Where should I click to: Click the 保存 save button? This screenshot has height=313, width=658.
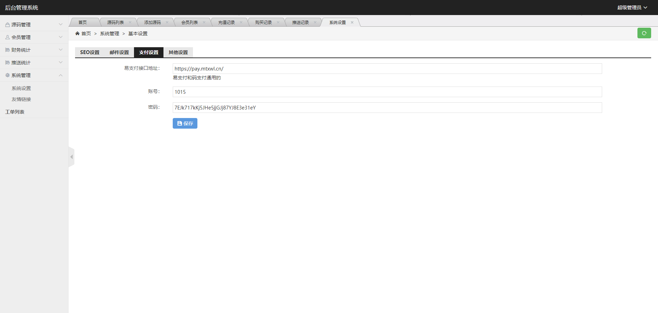tap(185, 123)
